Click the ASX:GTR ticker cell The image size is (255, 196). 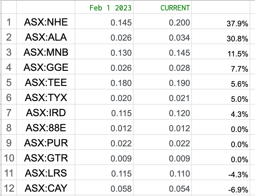(46, 158)
